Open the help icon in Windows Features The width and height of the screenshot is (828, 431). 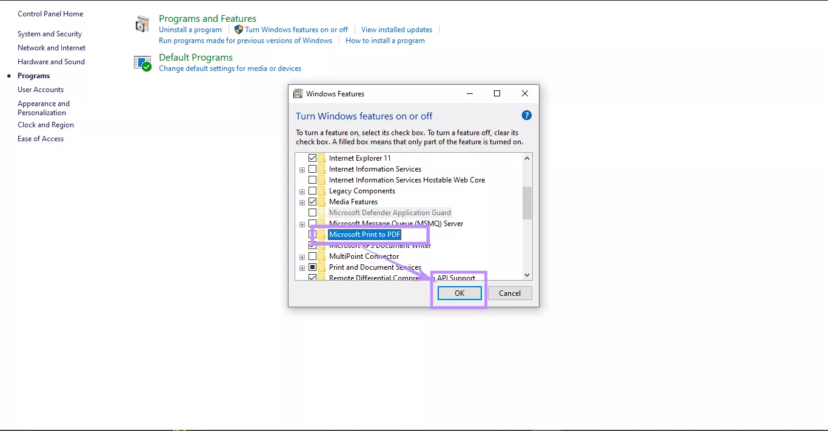[x=527, y=115]
